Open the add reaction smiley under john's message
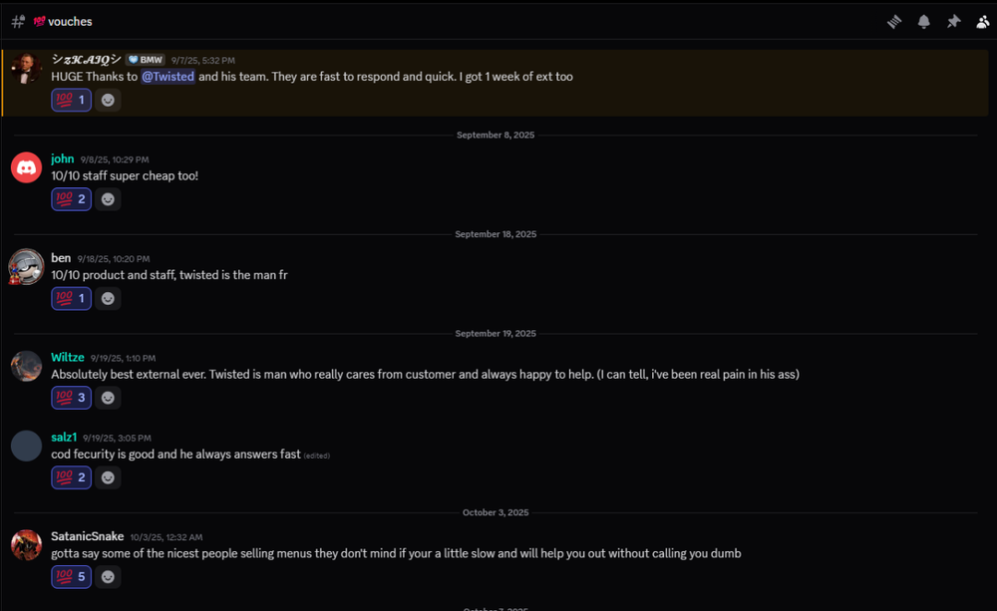 (108, 198)
